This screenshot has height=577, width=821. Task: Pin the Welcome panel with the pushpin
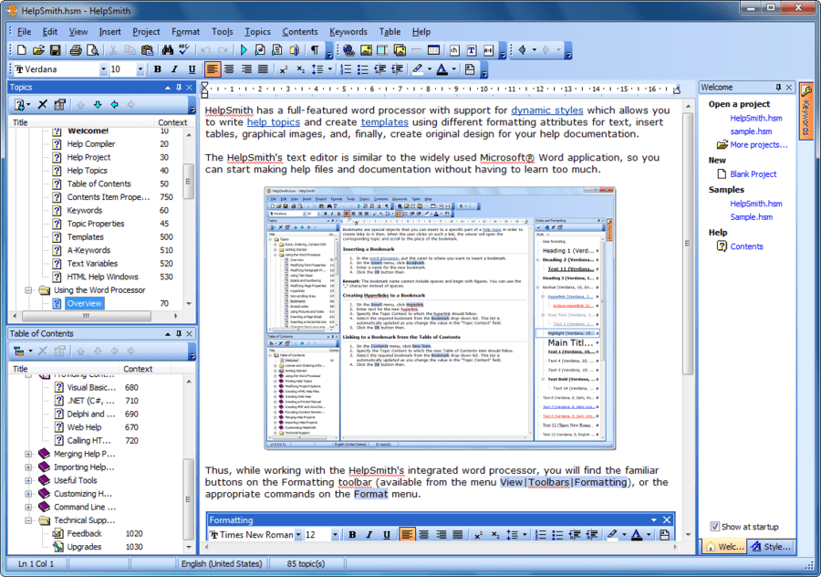[778, 88]
